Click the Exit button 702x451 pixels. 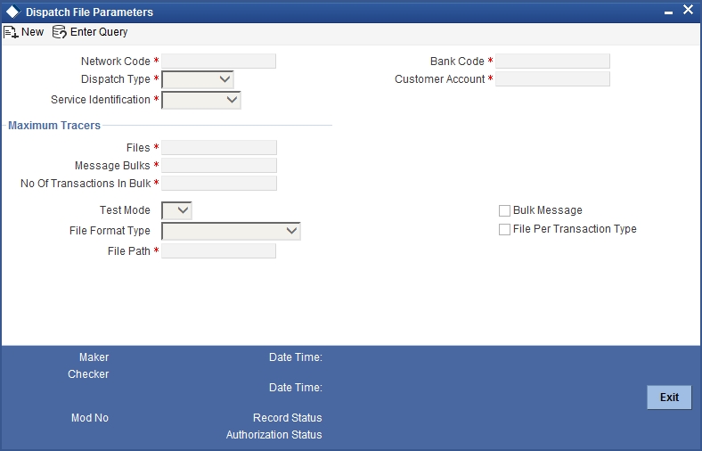669,398
